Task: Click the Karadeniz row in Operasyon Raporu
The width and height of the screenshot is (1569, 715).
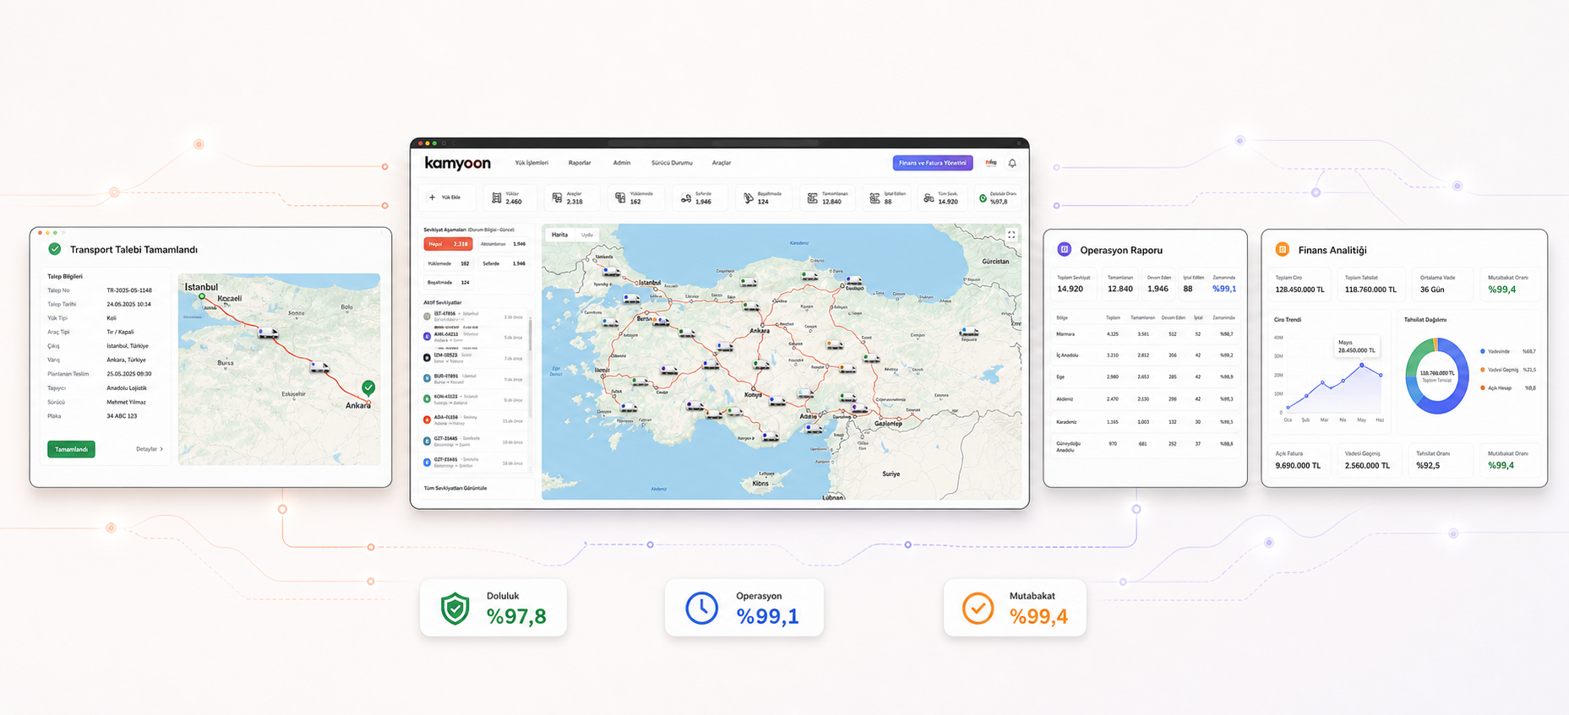Action: 1145,421
